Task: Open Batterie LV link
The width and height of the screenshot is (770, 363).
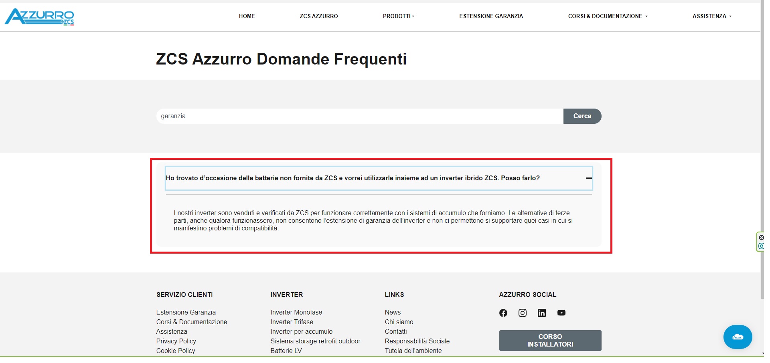Action: click(x=286, y=351)
